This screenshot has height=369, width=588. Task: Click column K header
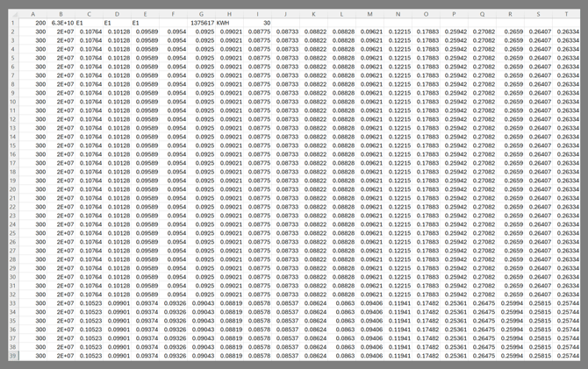(x=314, y=14)
